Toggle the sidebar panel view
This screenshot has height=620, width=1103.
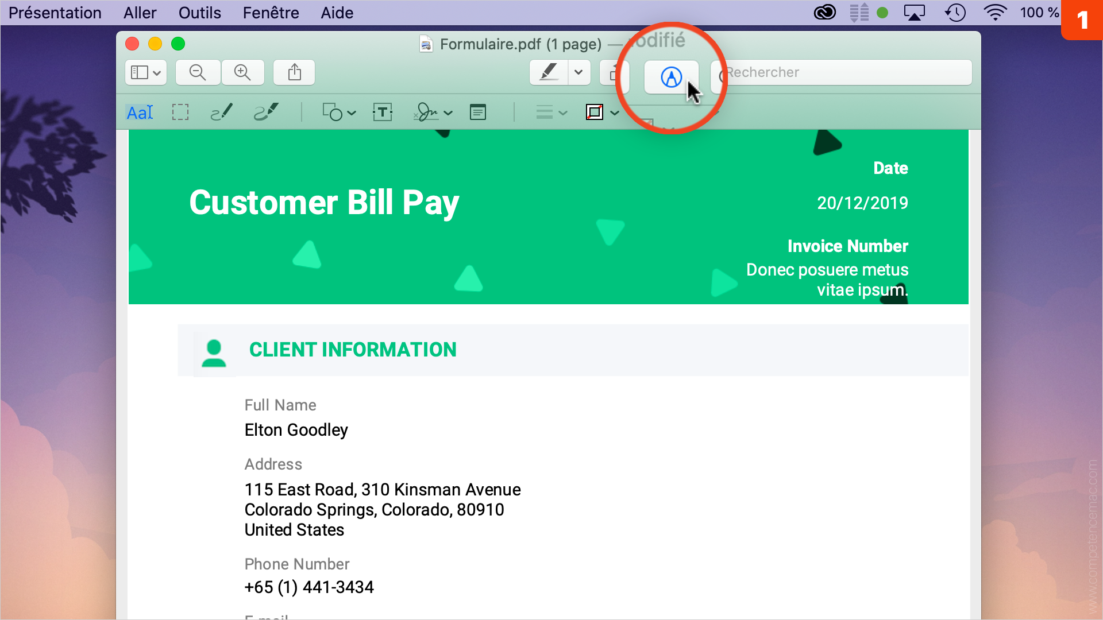click(144, 72)
